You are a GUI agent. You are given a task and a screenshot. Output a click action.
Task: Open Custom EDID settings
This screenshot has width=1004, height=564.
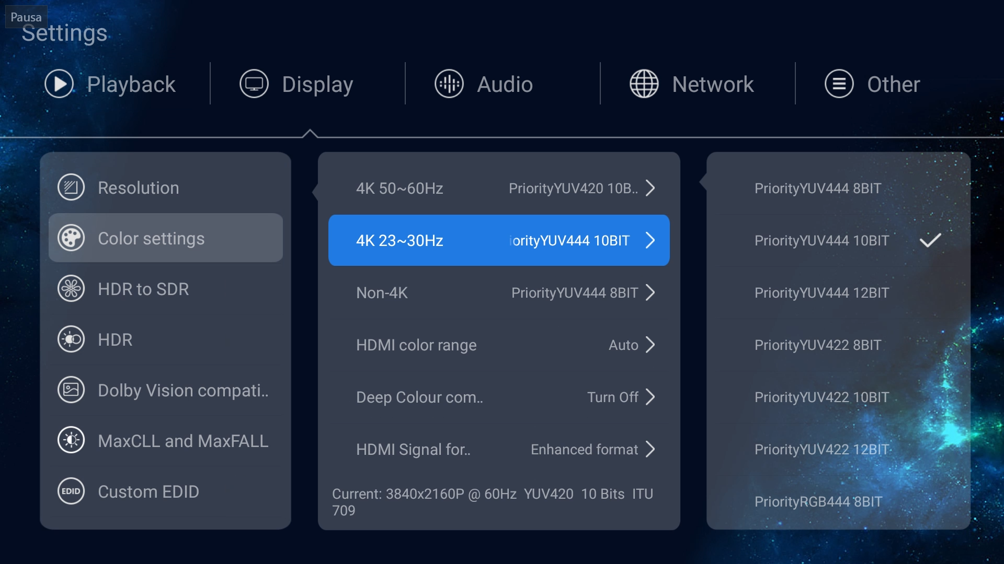click(x=166, y=491)
